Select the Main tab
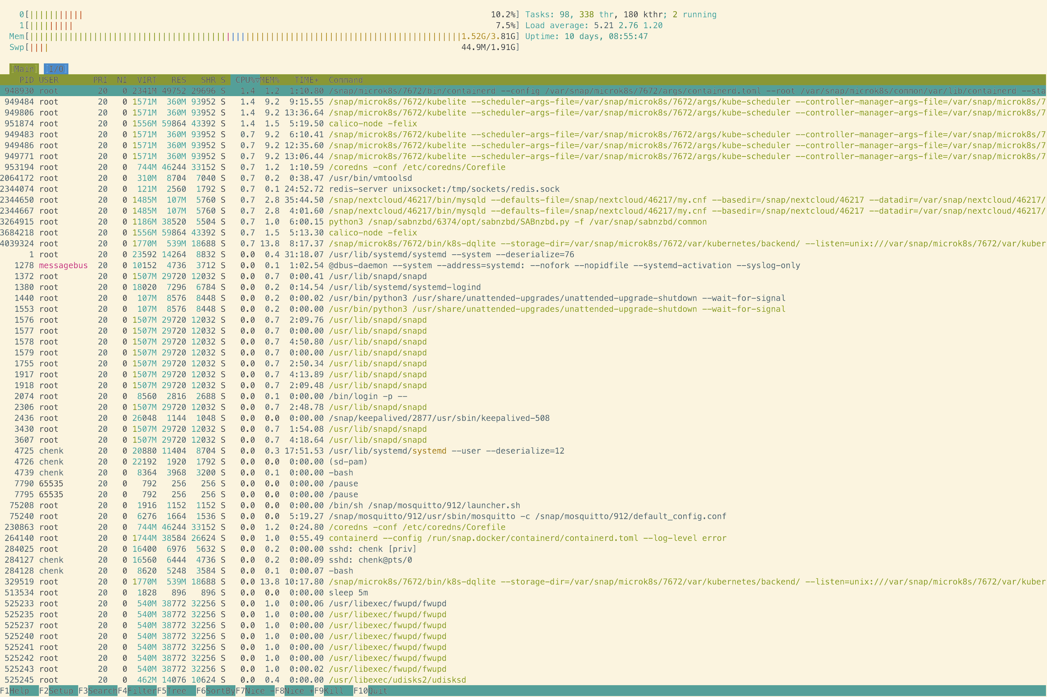 [x=24, y=69]
